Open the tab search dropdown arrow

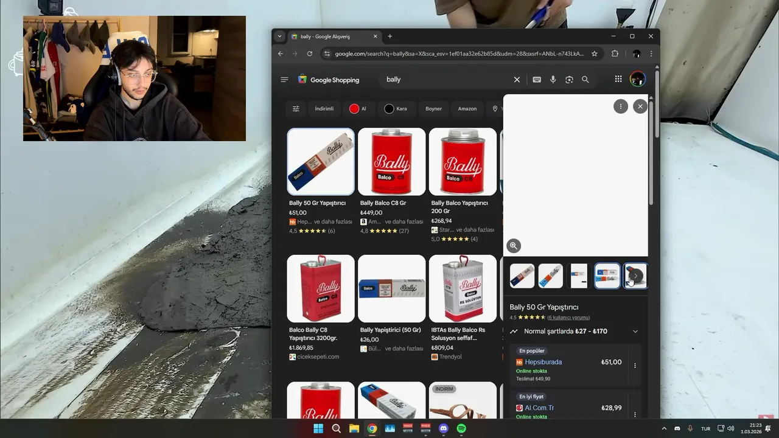click(279, 36)
